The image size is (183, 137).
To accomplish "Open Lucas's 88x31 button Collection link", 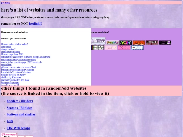I will (x=16, y=72).
